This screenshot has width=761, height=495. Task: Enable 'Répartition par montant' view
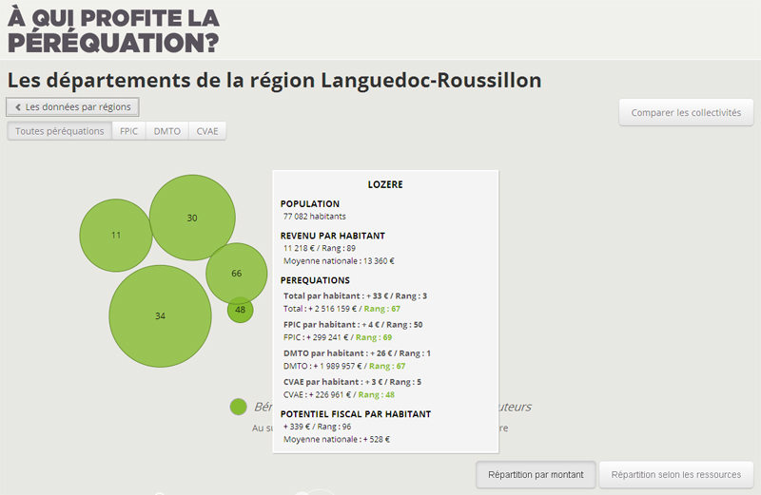(536, 474)
